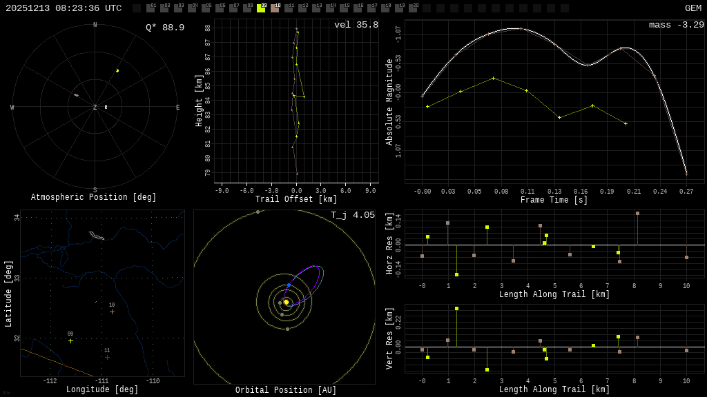Click the yellow meteor dot in polar plot
707x397 pixels.
pyautogui.click(x=117, y=70)
